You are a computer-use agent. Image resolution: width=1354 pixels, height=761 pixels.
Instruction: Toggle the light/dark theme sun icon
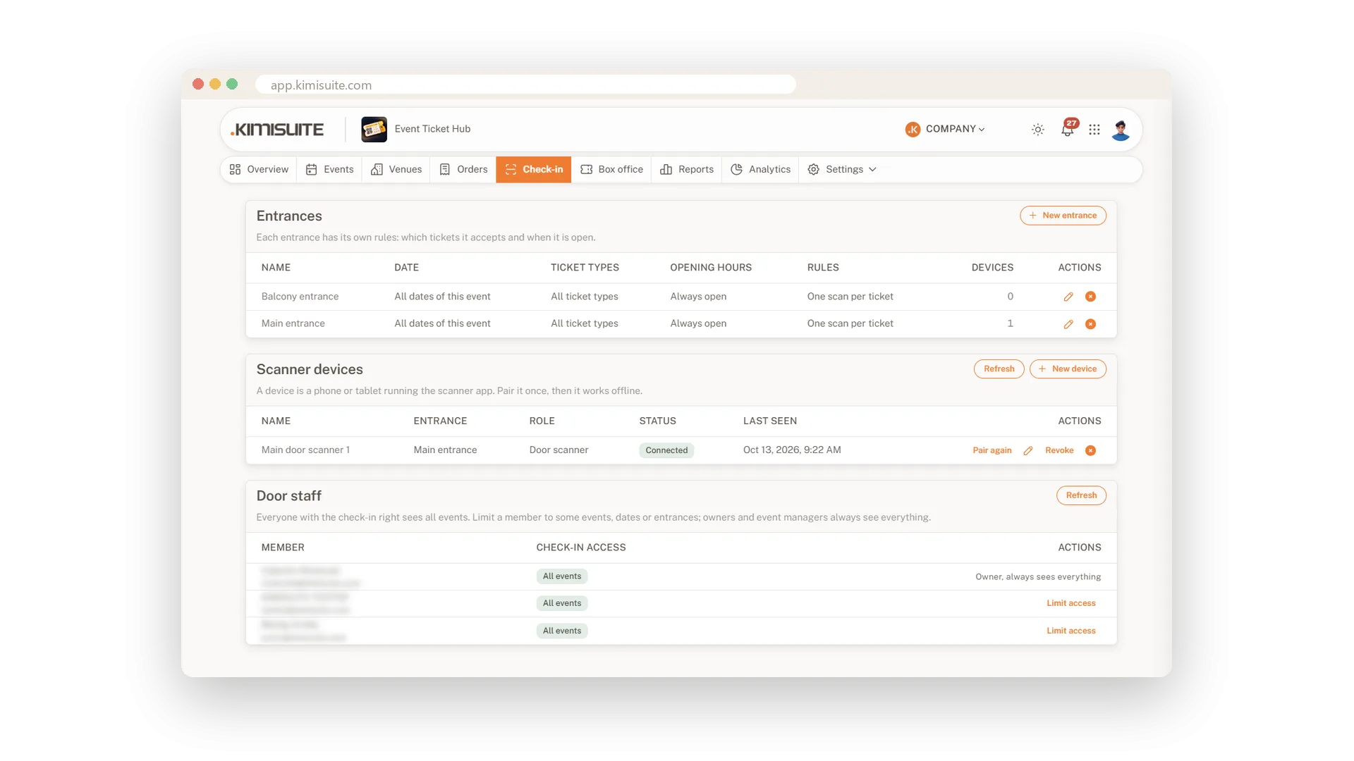(1037, 130)
